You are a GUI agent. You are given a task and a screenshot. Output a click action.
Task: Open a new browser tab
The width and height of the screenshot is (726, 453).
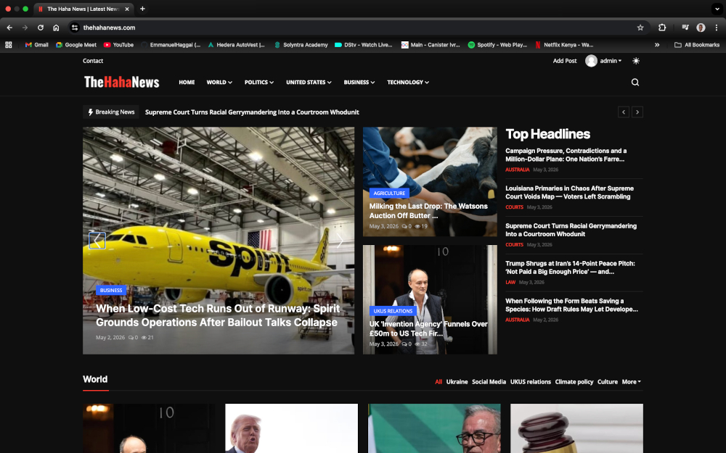coord(142,9)
